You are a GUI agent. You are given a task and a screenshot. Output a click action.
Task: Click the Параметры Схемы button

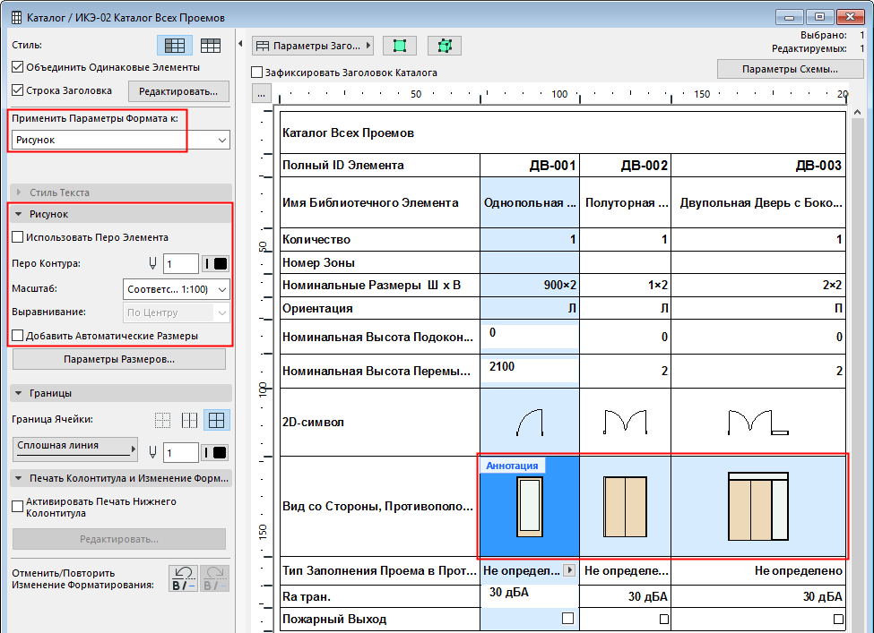click(790, 69)
